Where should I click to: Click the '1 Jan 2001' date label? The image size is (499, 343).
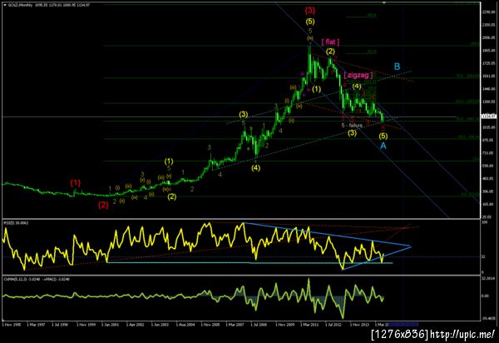[110, 325]
